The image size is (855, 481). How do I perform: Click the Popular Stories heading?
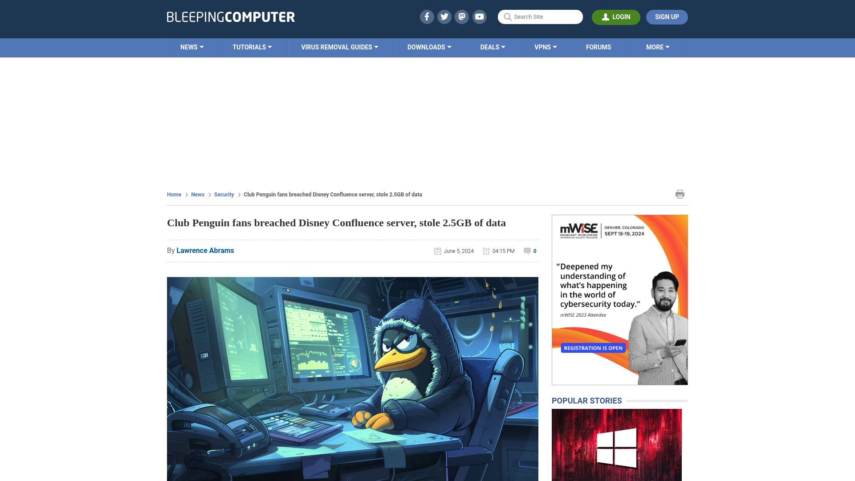(x=587, y=401)
